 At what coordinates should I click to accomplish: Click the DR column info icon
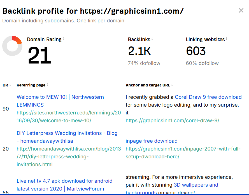click(10, 84)
